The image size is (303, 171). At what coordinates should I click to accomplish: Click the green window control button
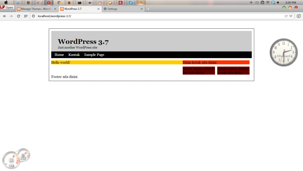point(284,7)
